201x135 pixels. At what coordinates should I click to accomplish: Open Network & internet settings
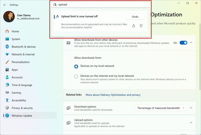tap(30, 54)
